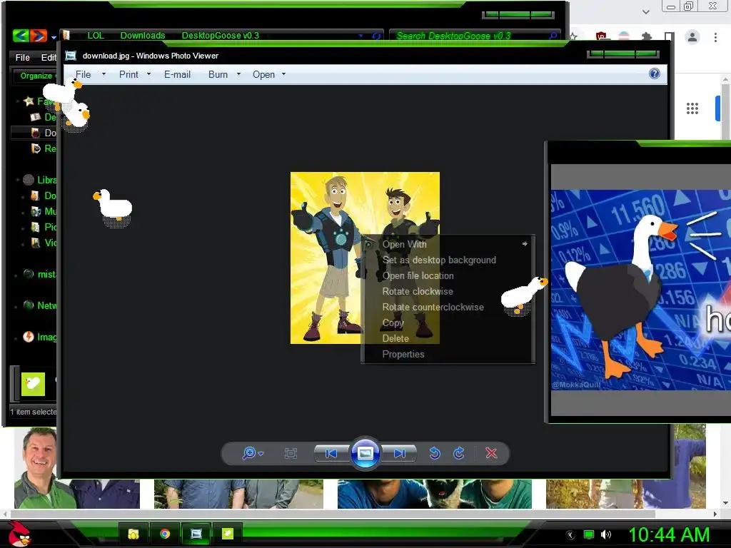Refresh the Explorer address bar

point(375,36)
